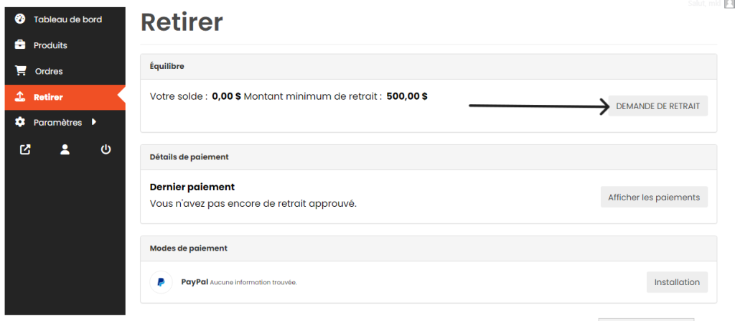This screenshot has width=735, height=321.
Task: Click the Ordres shopping cart icon
Action: (21, 71)
